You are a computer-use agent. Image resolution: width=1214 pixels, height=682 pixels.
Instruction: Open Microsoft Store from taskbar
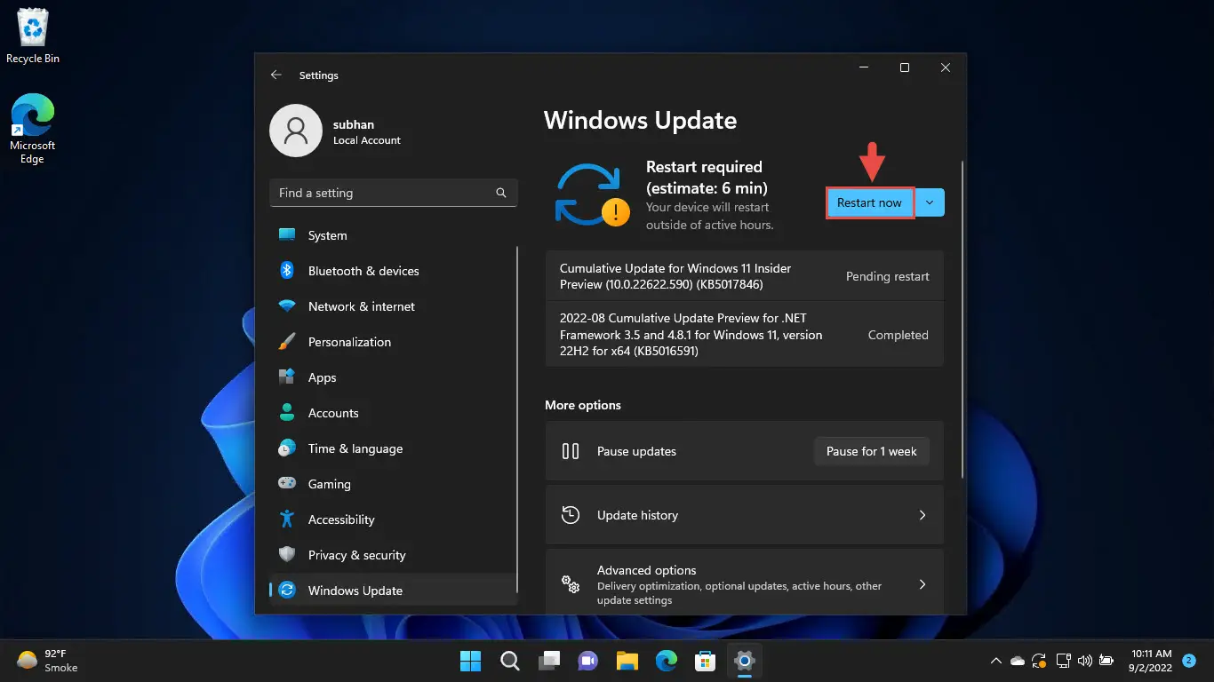point(706,661)
